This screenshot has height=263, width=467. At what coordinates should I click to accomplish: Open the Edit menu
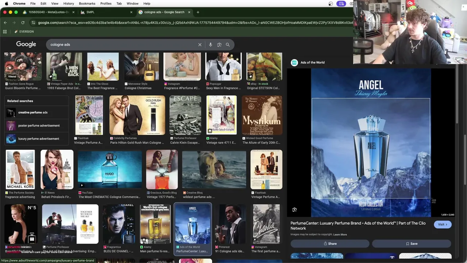coord(43,3)
